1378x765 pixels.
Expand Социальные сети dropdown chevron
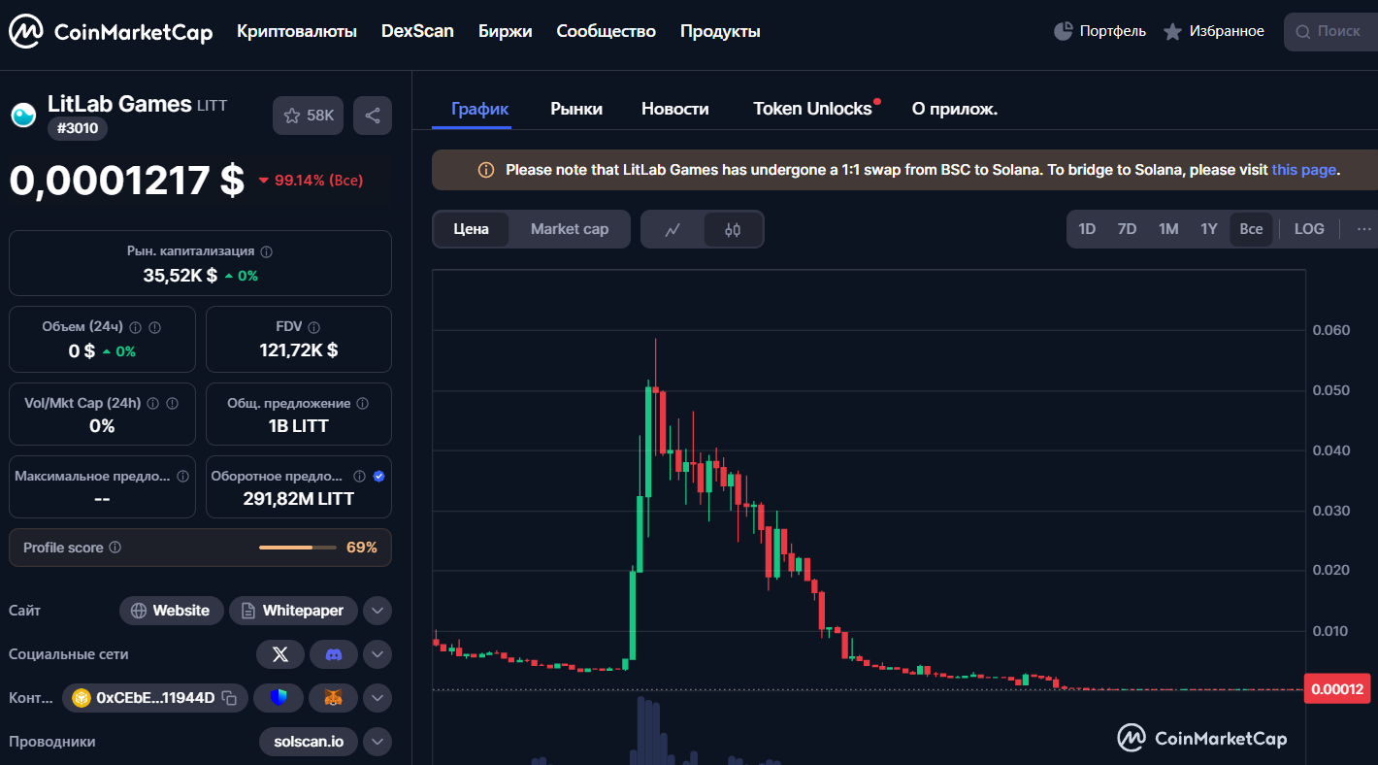click(x=377, y=654)
